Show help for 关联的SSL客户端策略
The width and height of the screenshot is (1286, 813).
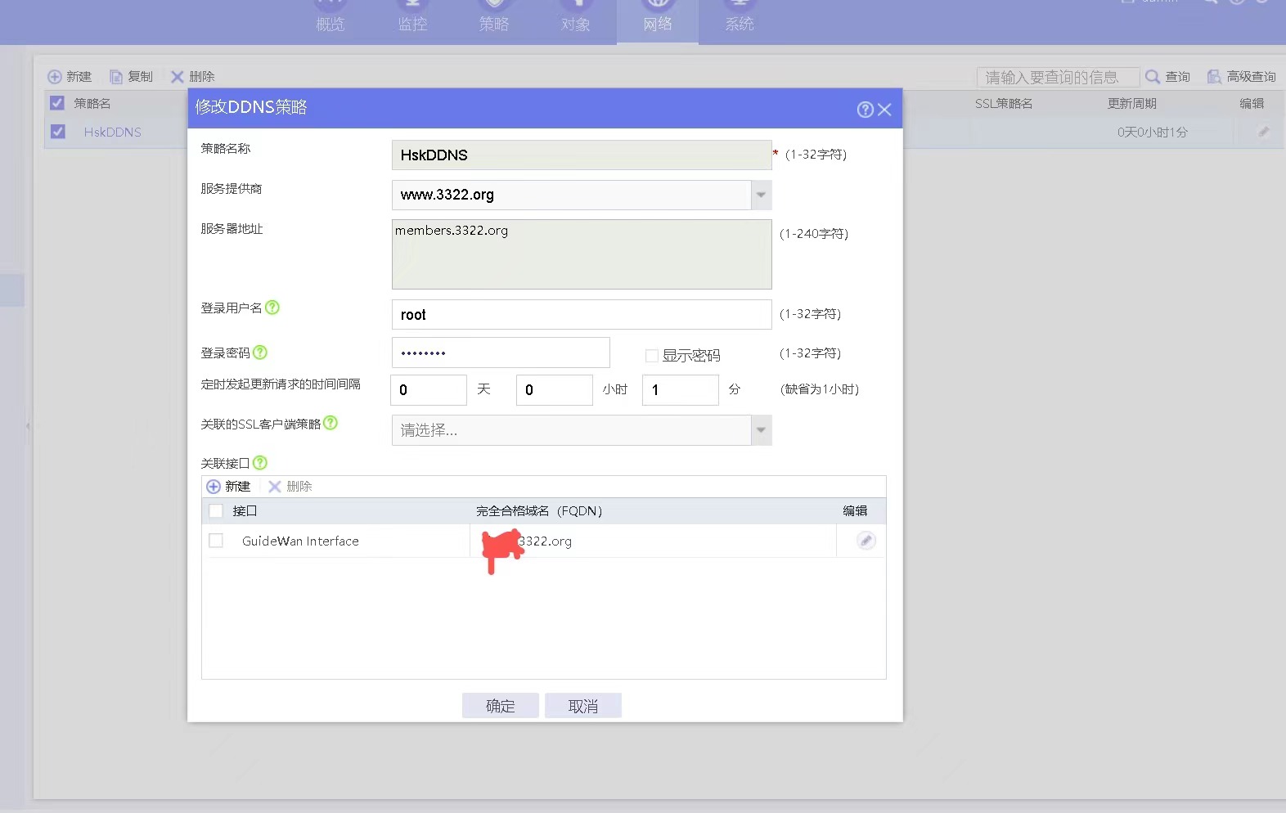point(330,423)
